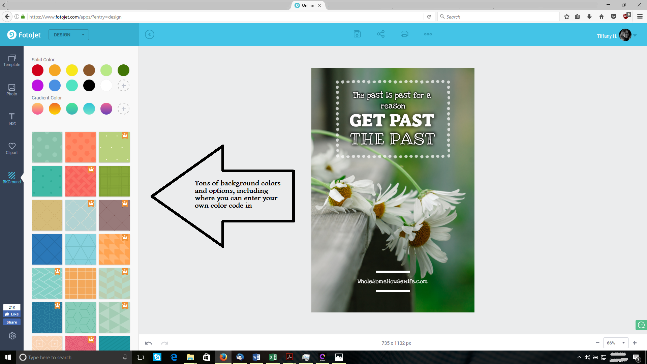
Task: Click the redo arrow
Action: click(x=164, y=343)
